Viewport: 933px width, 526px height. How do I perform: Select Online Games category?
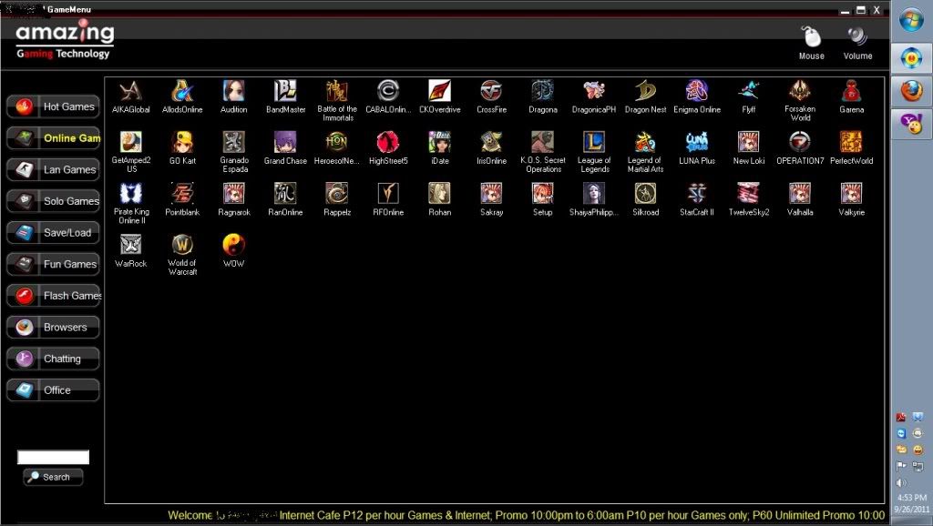[x=53, y=138]
